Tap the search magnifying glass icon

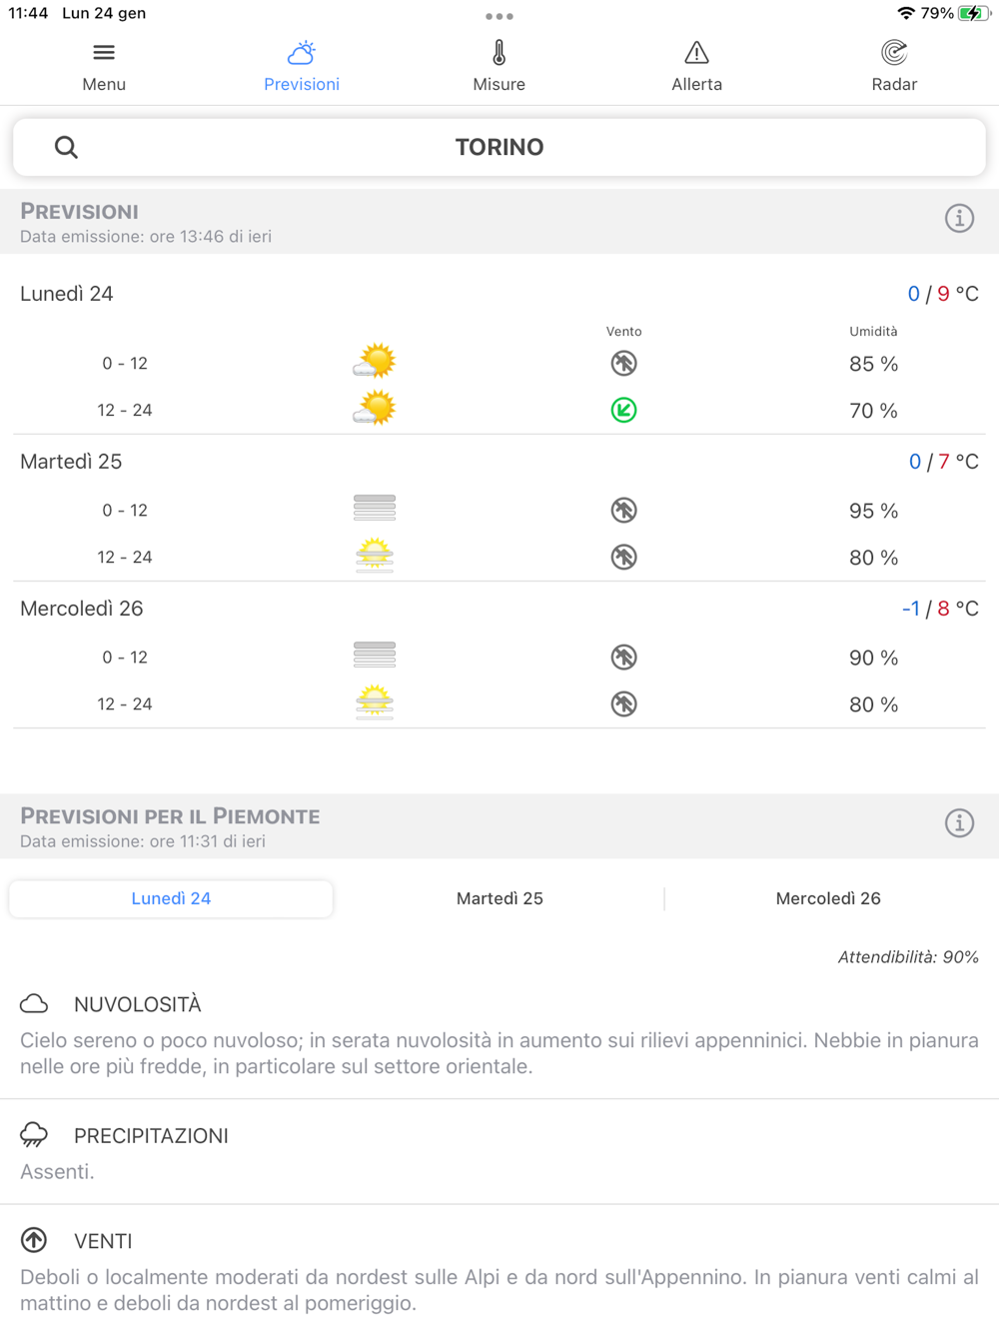coord(66,148)
